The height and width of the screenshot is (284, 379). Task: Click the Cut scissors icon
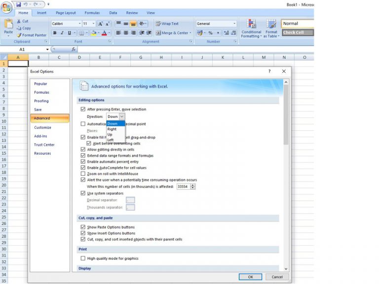[x=19, y=21]
